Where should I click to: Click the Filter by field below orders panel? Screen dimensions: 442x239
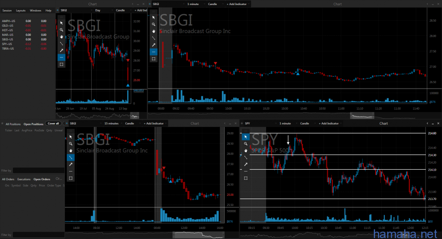[39, 234]
